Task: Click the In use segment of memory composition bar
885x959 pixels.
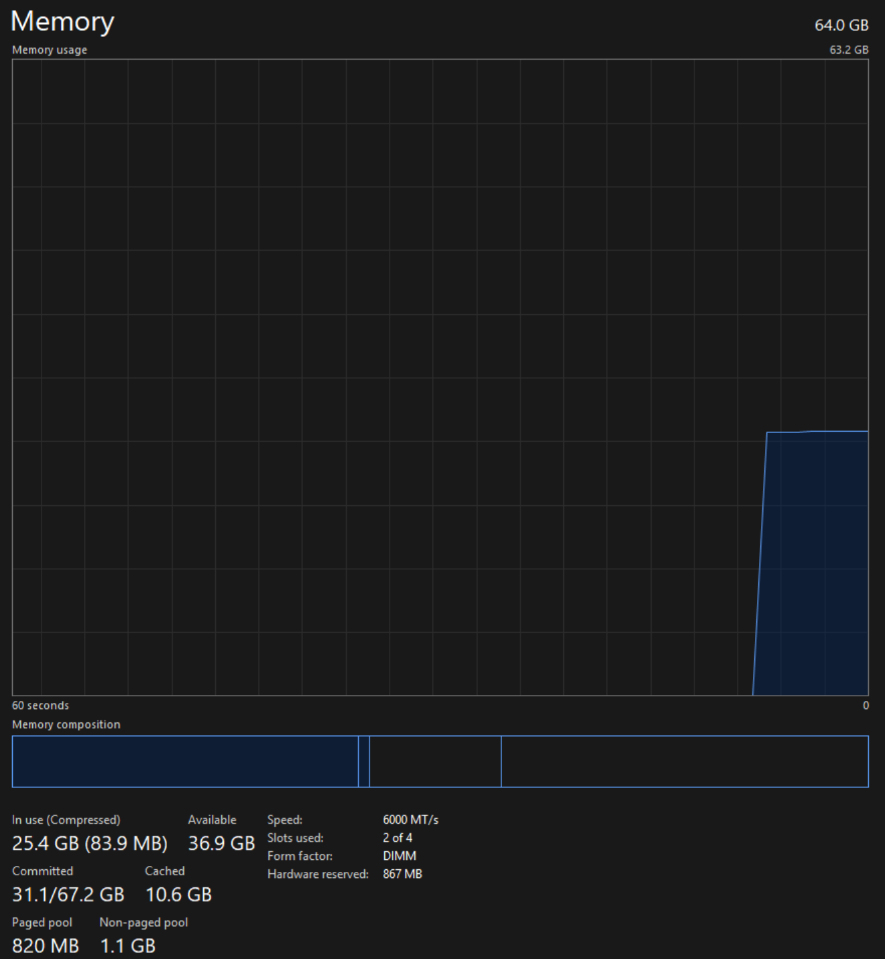Action: point(185,761)
